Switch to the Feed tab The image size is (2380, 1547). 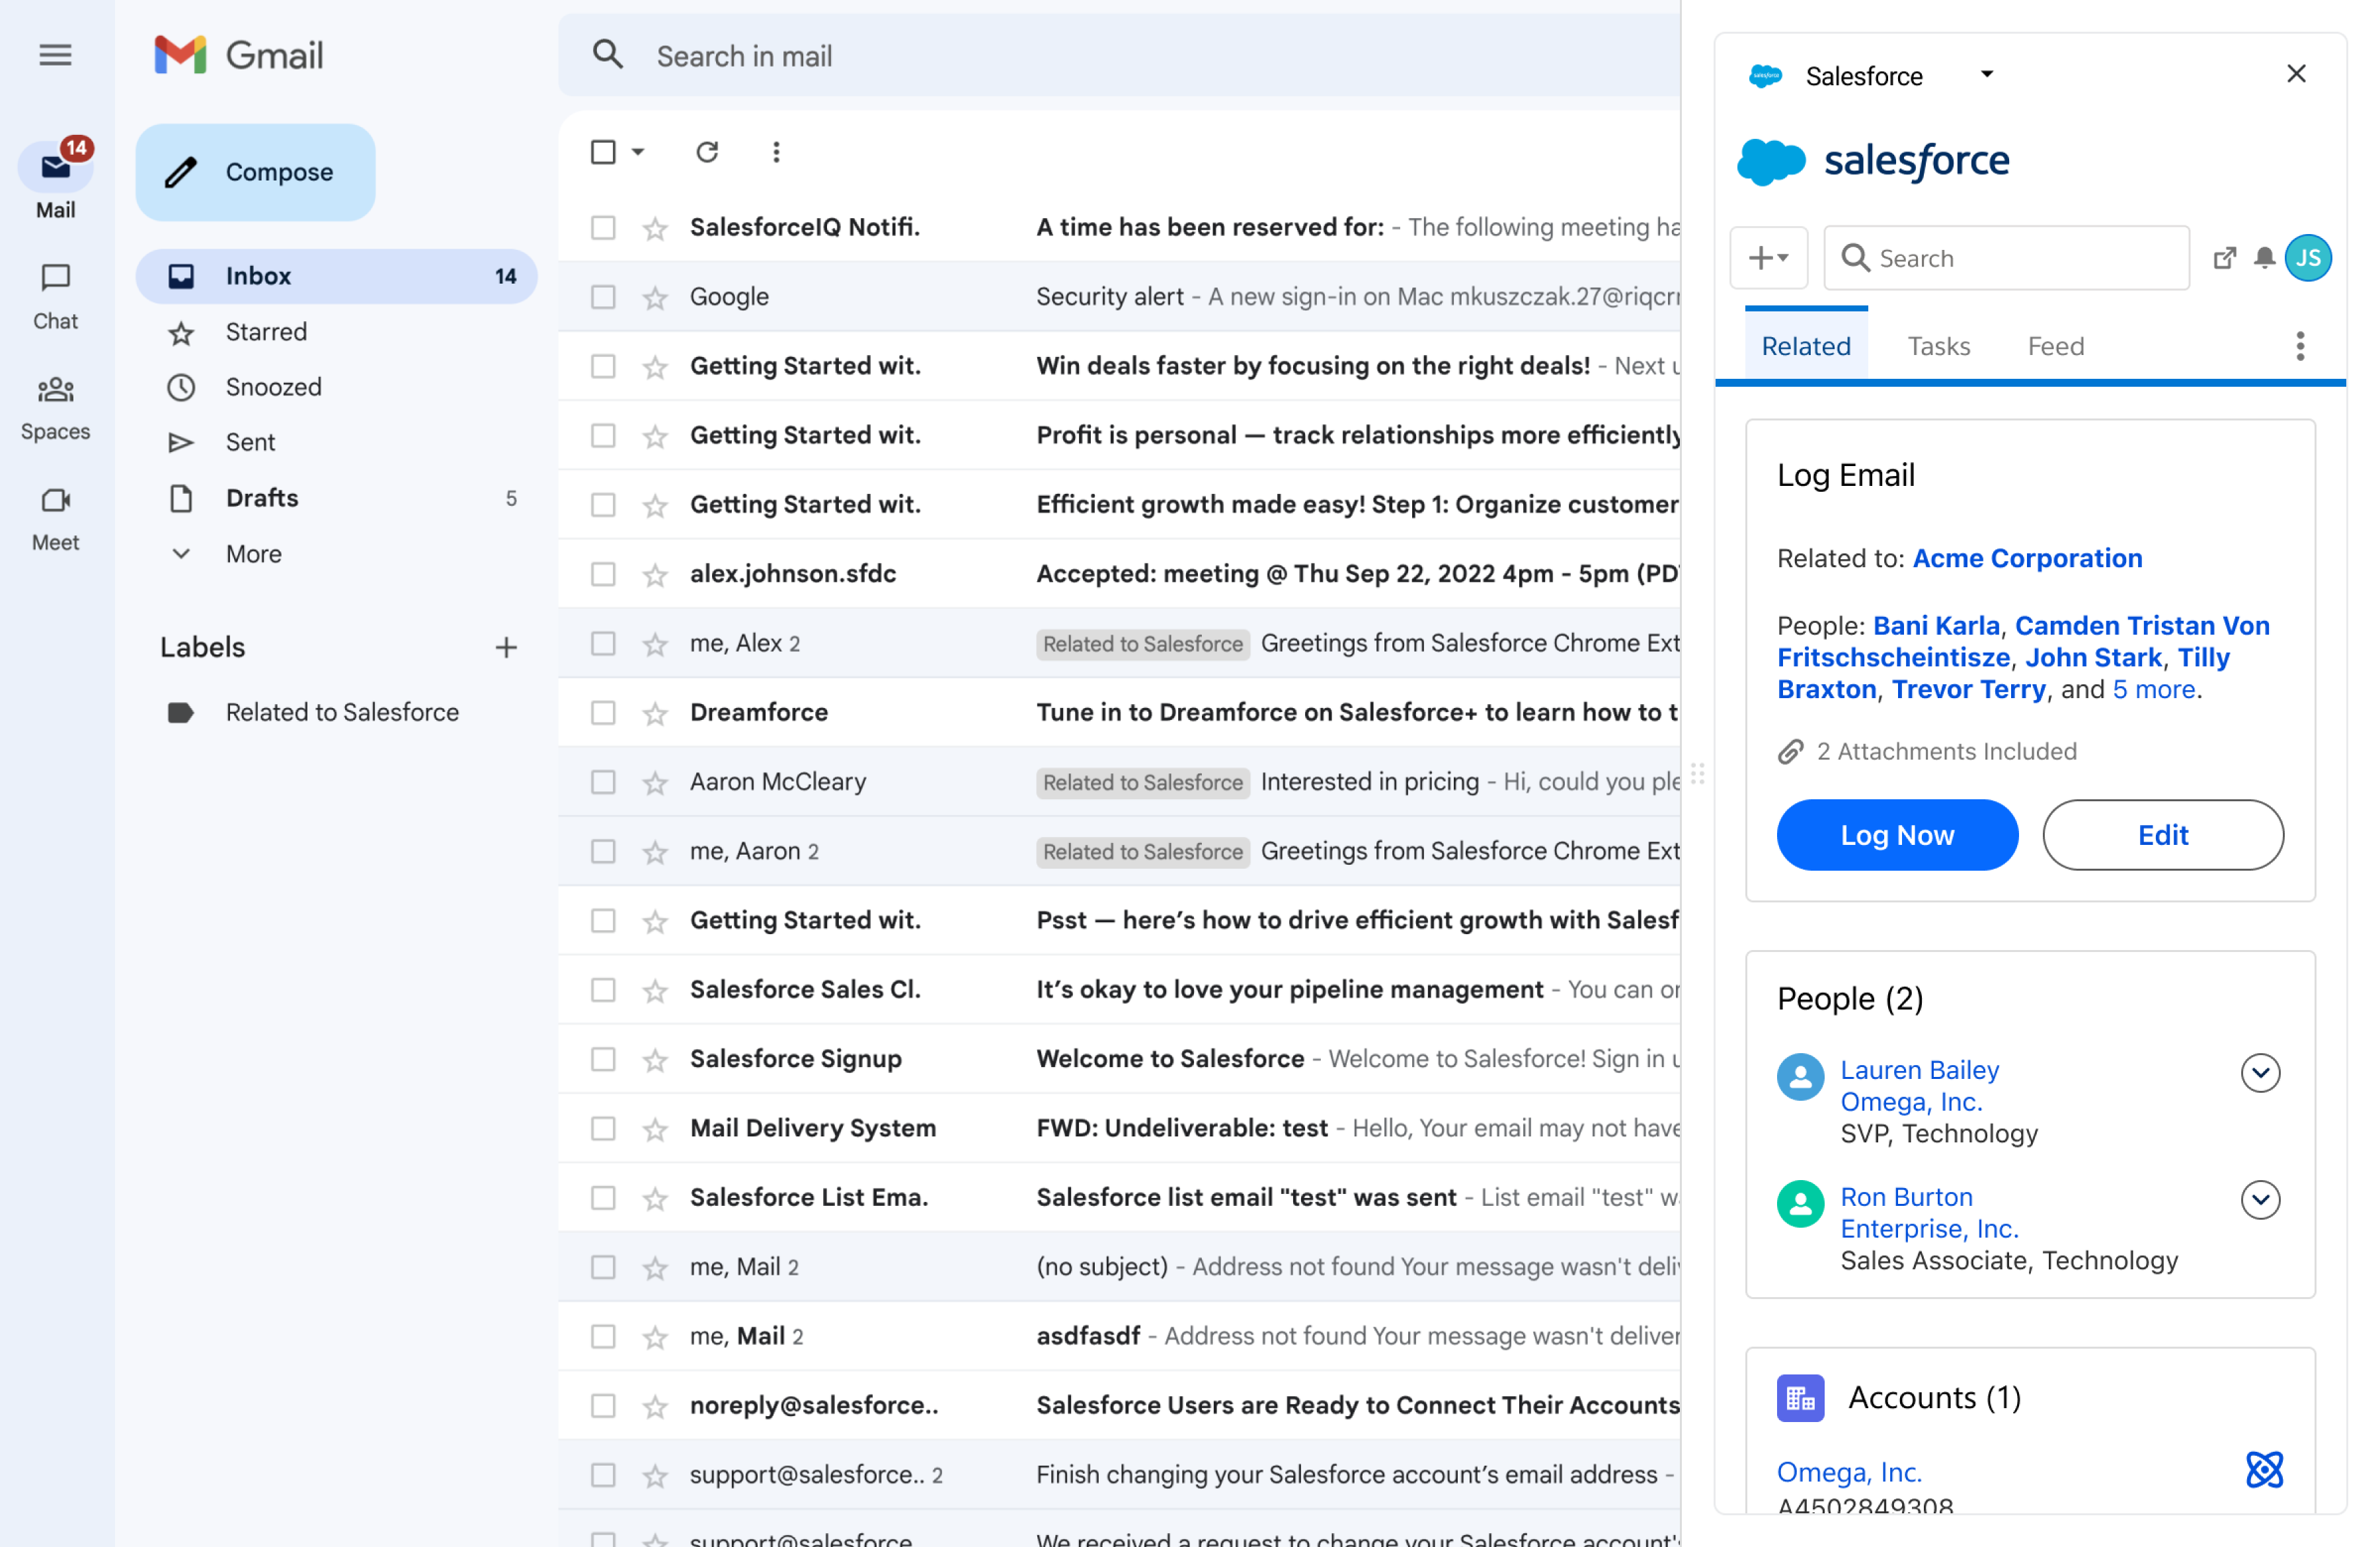click(2055, 346)
